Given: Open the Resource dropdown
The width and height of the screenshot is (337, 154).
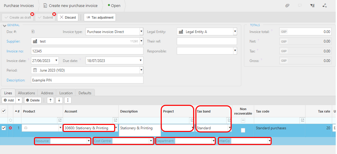Looking at the screenshot, I should (x=89, y=141).
